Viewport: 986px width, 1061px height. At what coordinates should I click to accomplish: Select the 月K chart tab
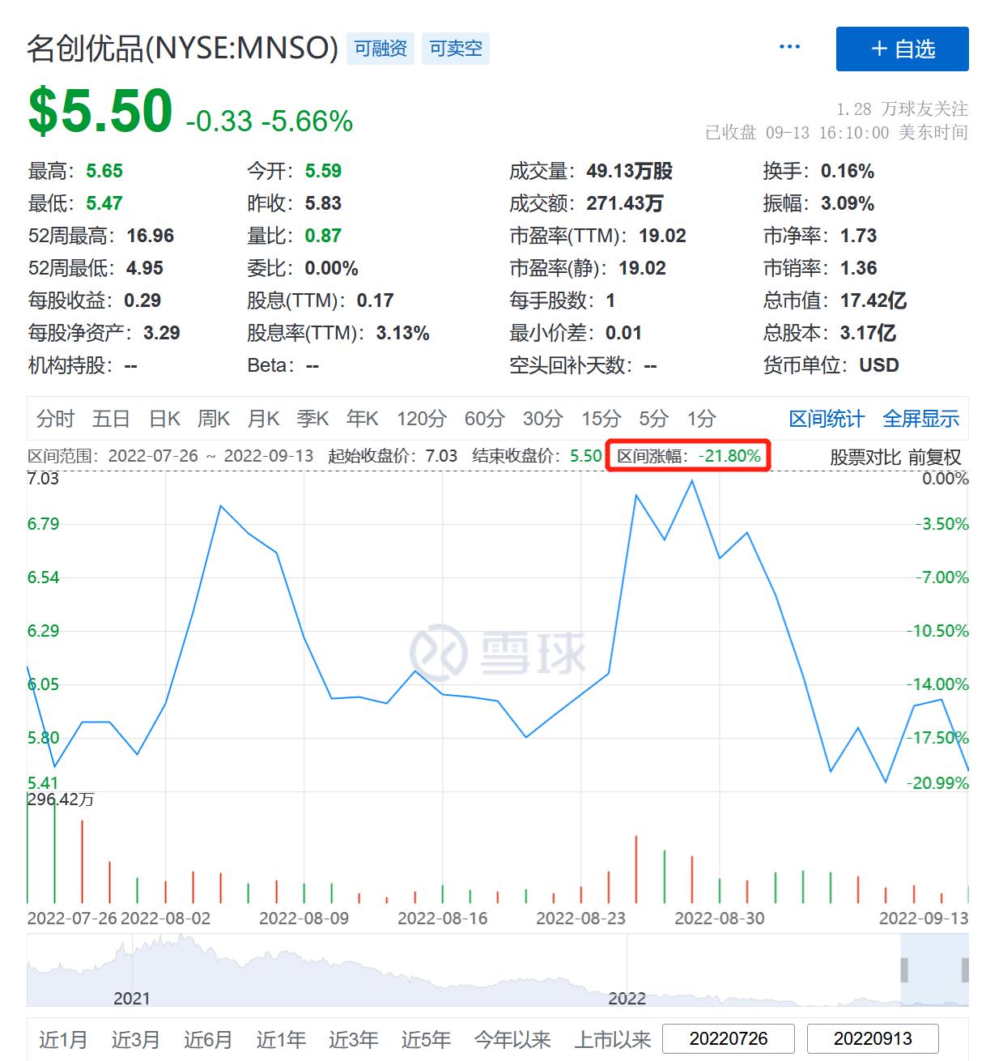click(x=263, y=419)
